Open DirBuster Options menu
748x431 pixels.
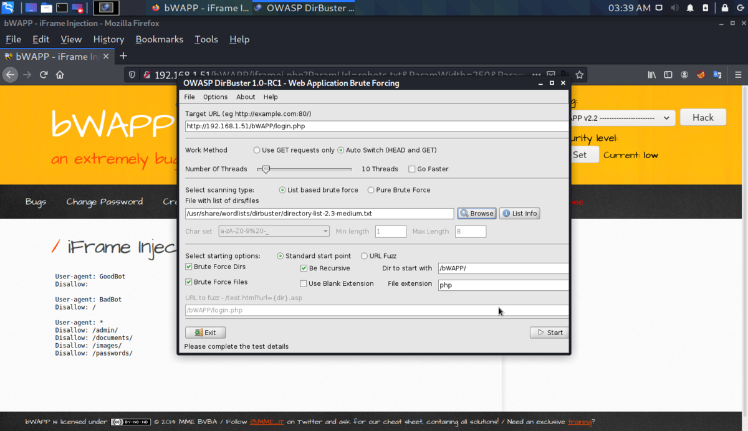(215, 97)
